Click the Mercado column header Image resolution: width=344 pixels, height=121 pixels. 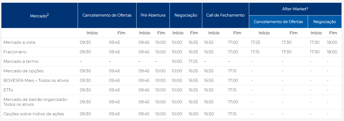click(40, 15)
